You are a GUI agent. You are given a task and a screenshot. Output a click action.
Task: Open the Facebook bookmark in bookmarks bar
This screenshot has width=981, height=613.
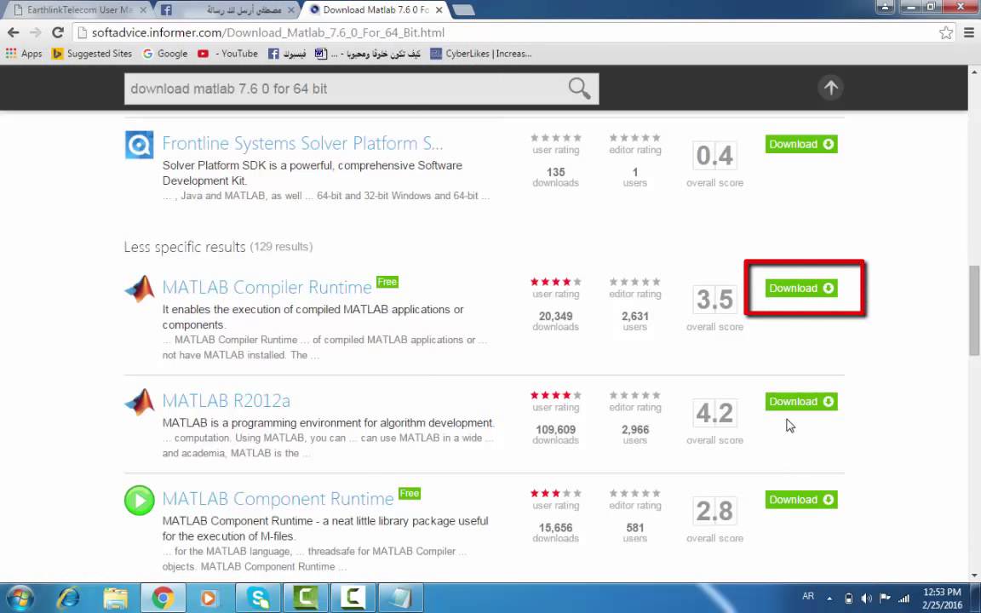(x=286, y=54)
